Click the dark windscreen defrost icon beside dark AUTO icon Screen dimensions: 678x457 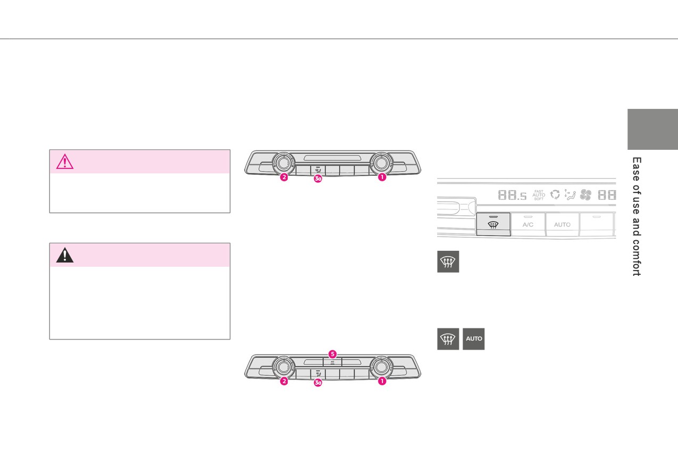pos(448,338)
